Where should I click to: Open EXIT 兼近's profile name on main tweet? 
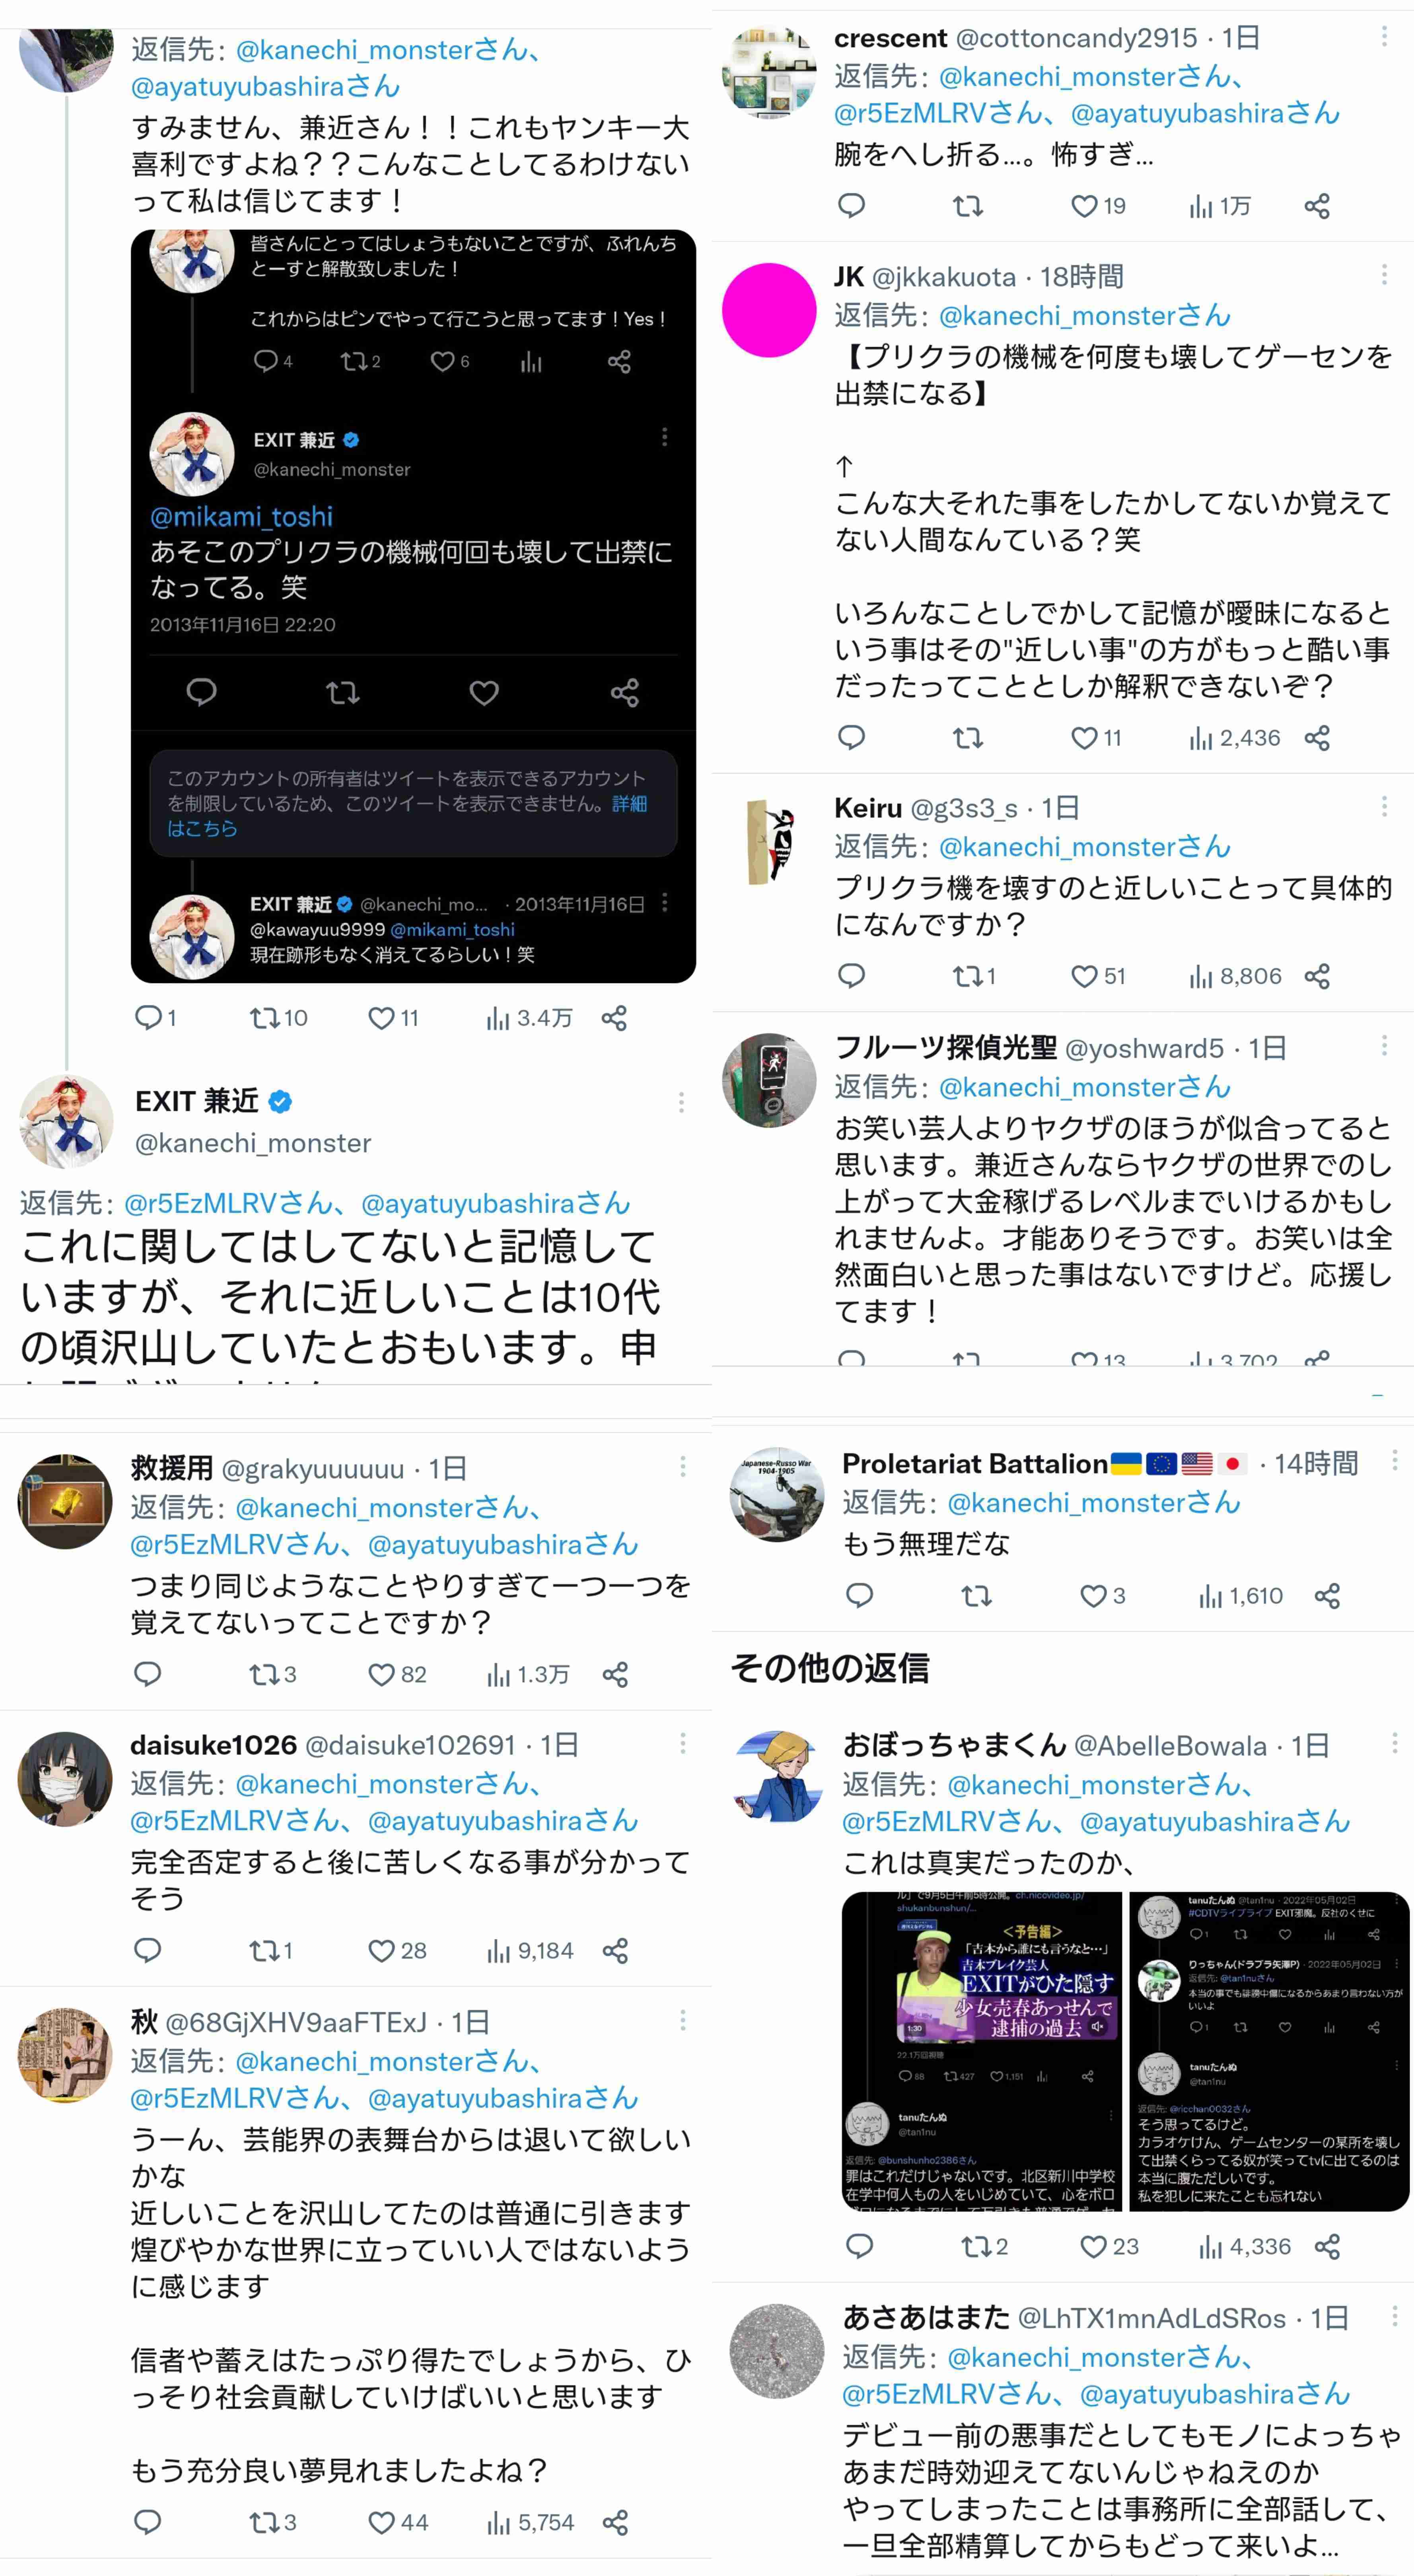(197, 1101)
